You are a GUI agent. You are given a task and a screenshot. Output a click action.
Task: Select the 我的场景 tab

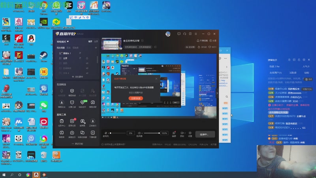click(60, 48)
